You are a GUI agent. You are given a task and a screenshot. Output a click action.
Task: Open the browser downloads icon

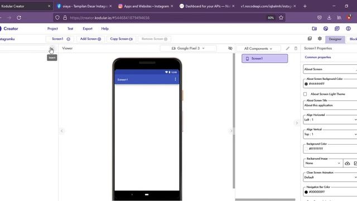(329, 17)
